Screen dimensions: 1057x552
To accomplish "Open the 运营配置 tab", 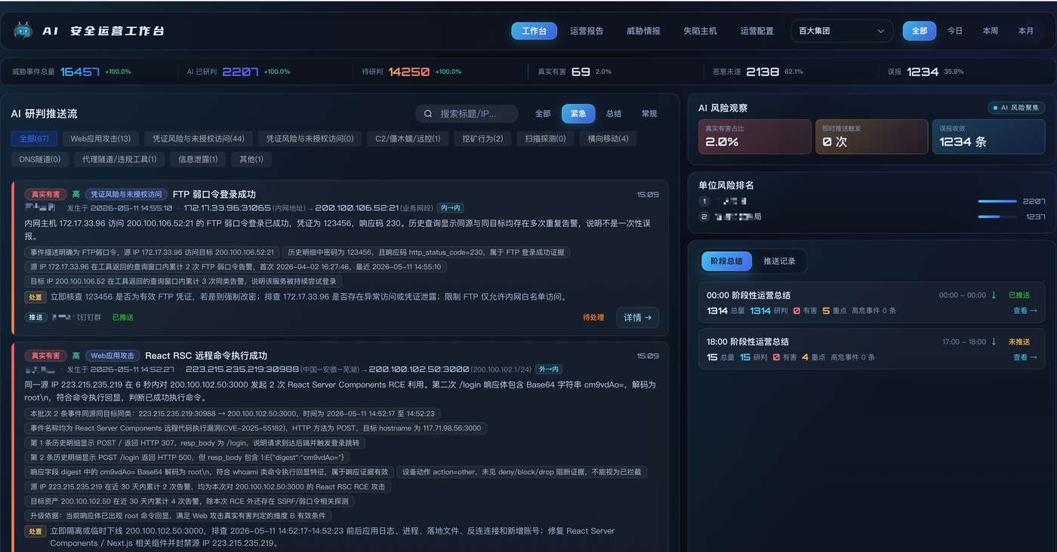I will pos(757,31).
